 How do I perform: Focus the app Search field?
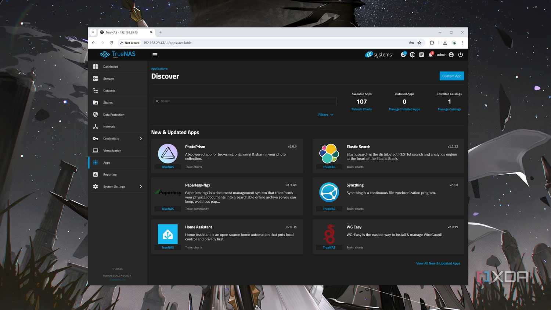click(245, 101)
